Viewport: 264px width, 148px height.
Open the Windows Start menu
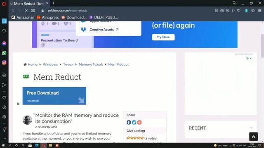click(x=3, y=145)
